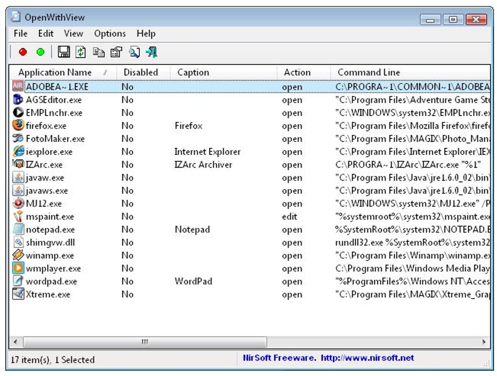497x376 pixels.
Task: Click the scrollbar right arrow
Action: coord(484,342)
